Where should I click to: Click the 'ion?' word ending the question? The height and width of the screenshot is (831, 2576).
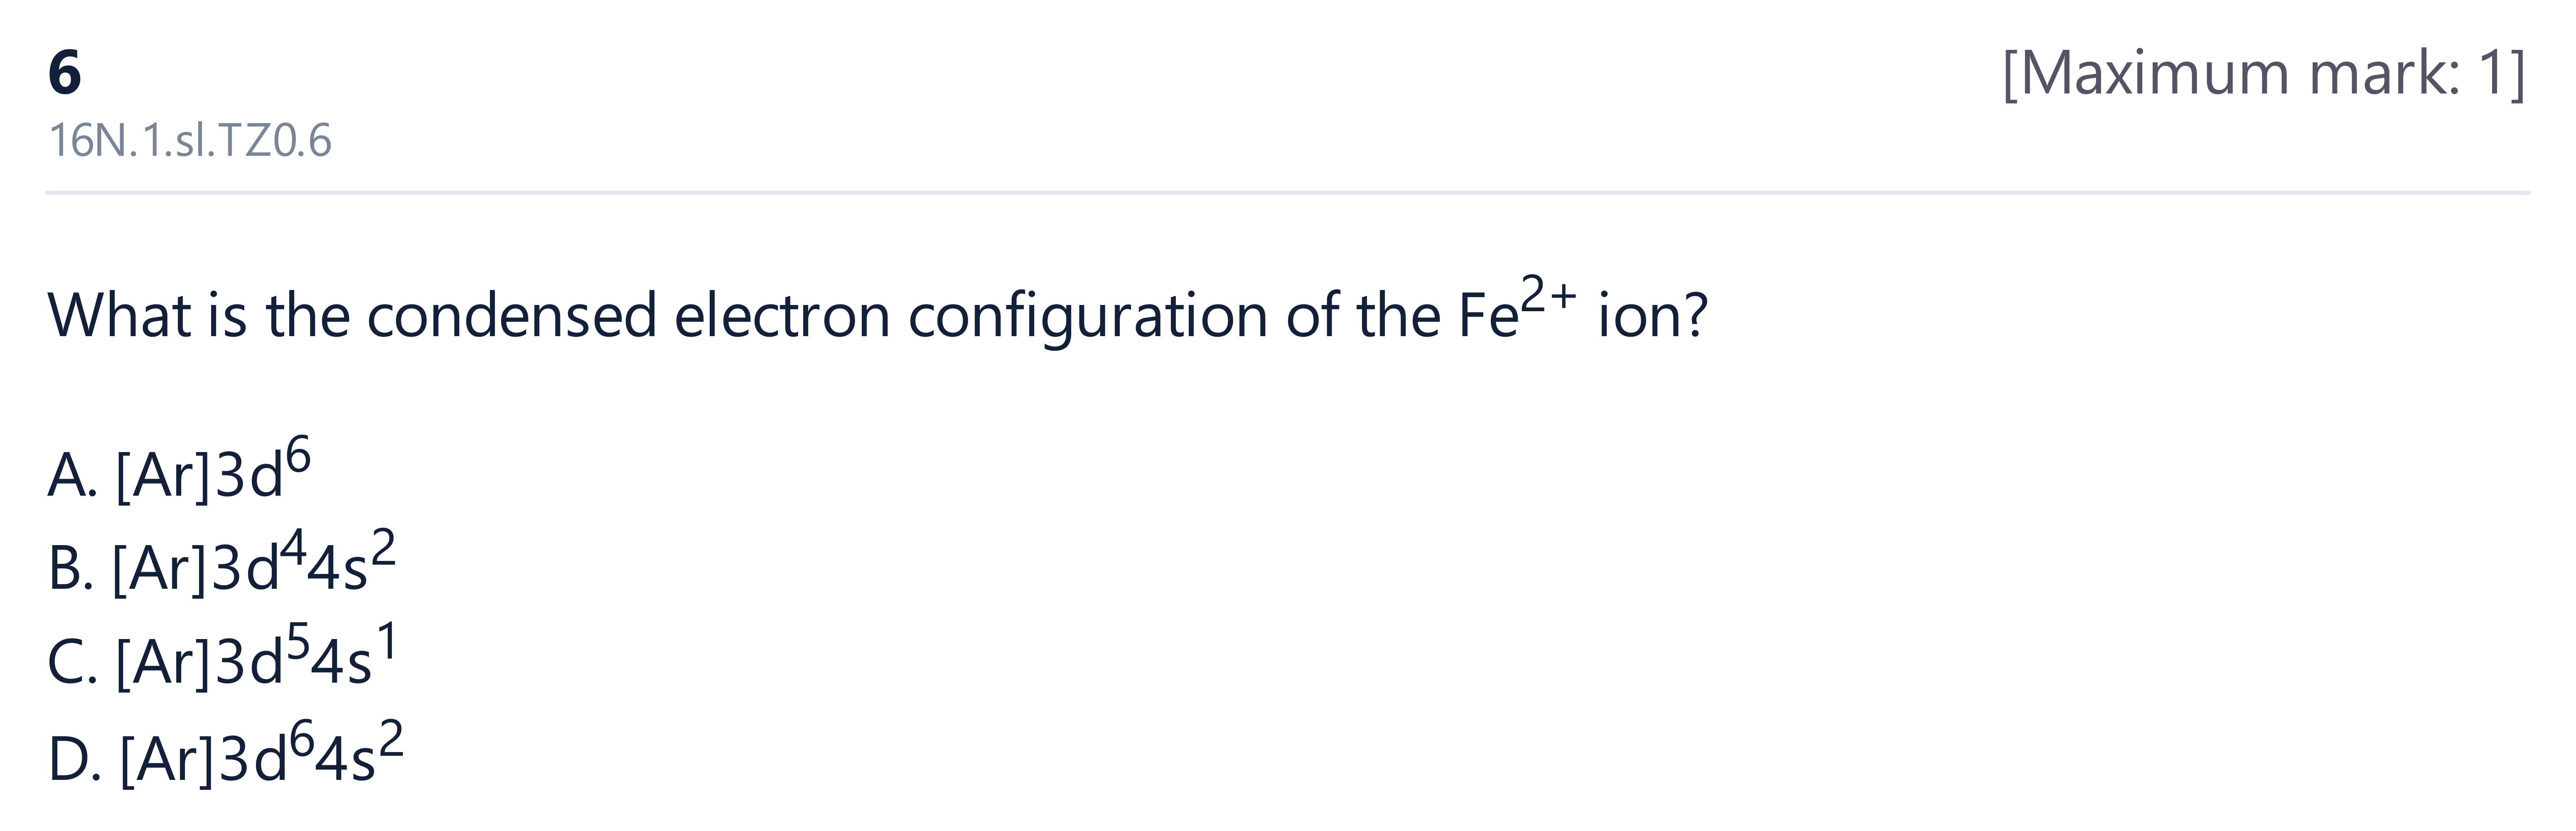pos(1653,316)
